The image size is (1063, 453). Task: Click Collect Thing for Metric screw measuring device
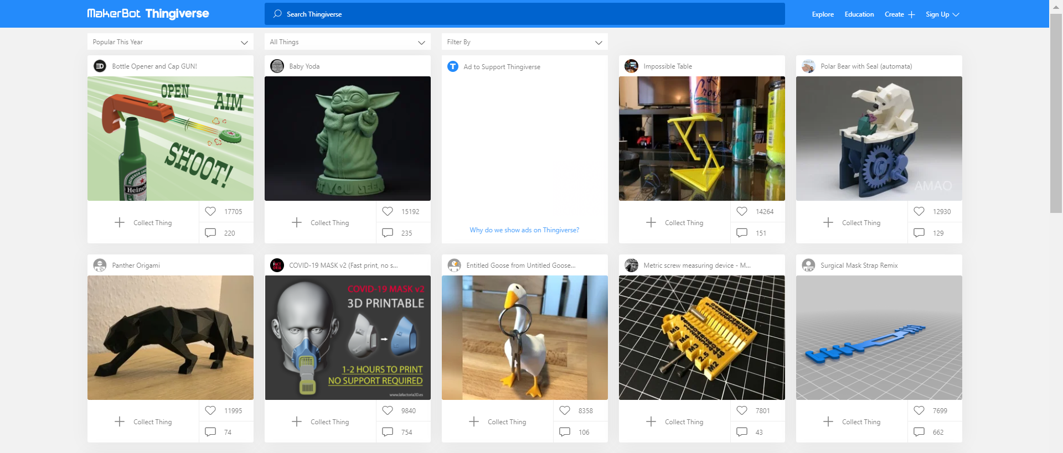[674, 421]
